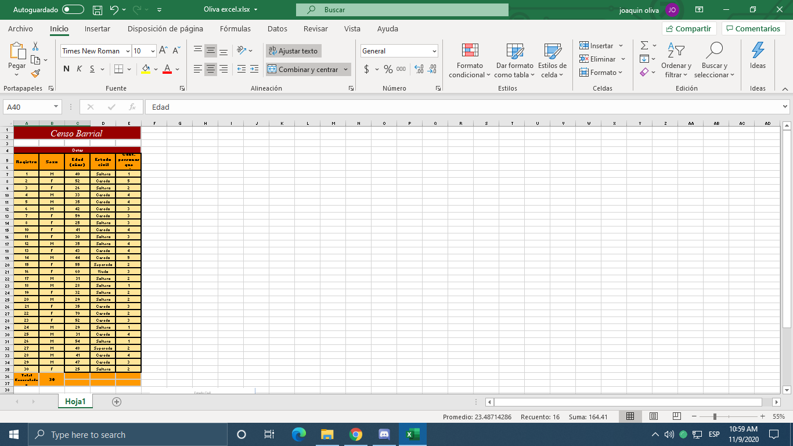Increase decimal places

pyautogui.click(x=419, y=69)
